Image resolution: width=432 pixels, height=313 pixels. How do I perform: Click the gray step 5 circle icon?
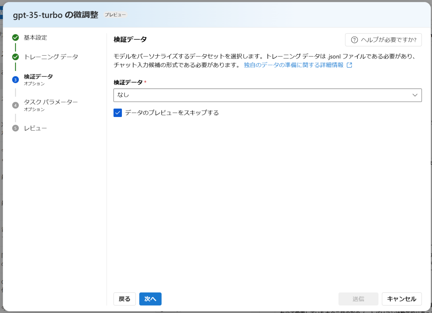[x=15, y=128]
